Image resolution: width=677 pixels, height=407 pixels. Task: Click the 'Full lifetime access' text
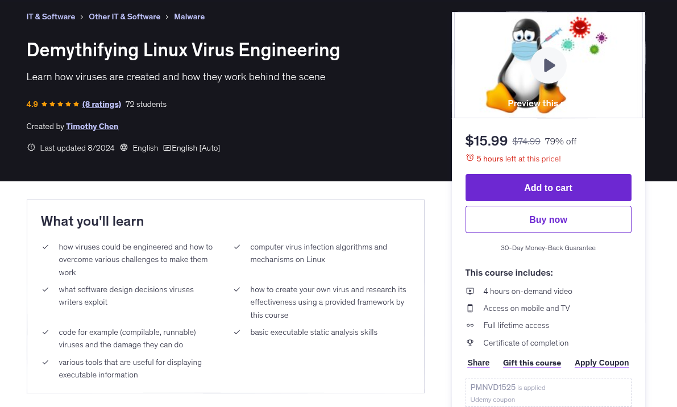pyautogui.click(x=516, y=325)
